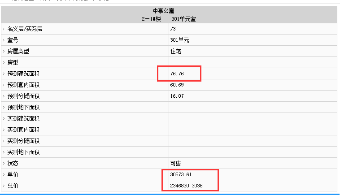The image size is (340, 195).
Task: Select the 301单元 room number value
Action: point(179,40)
